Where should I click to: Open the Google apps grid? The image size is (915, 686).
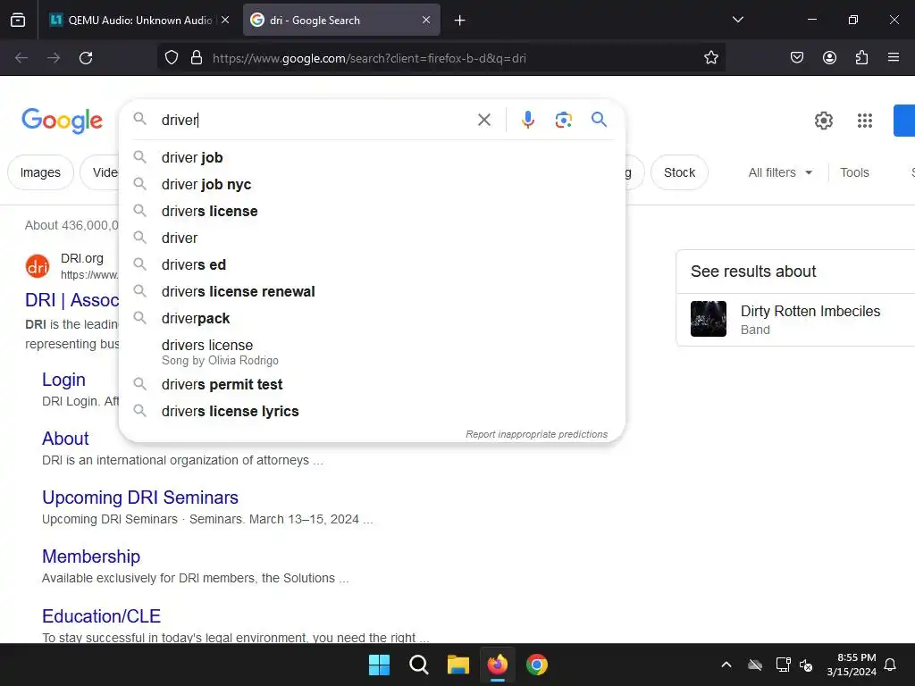864,121
